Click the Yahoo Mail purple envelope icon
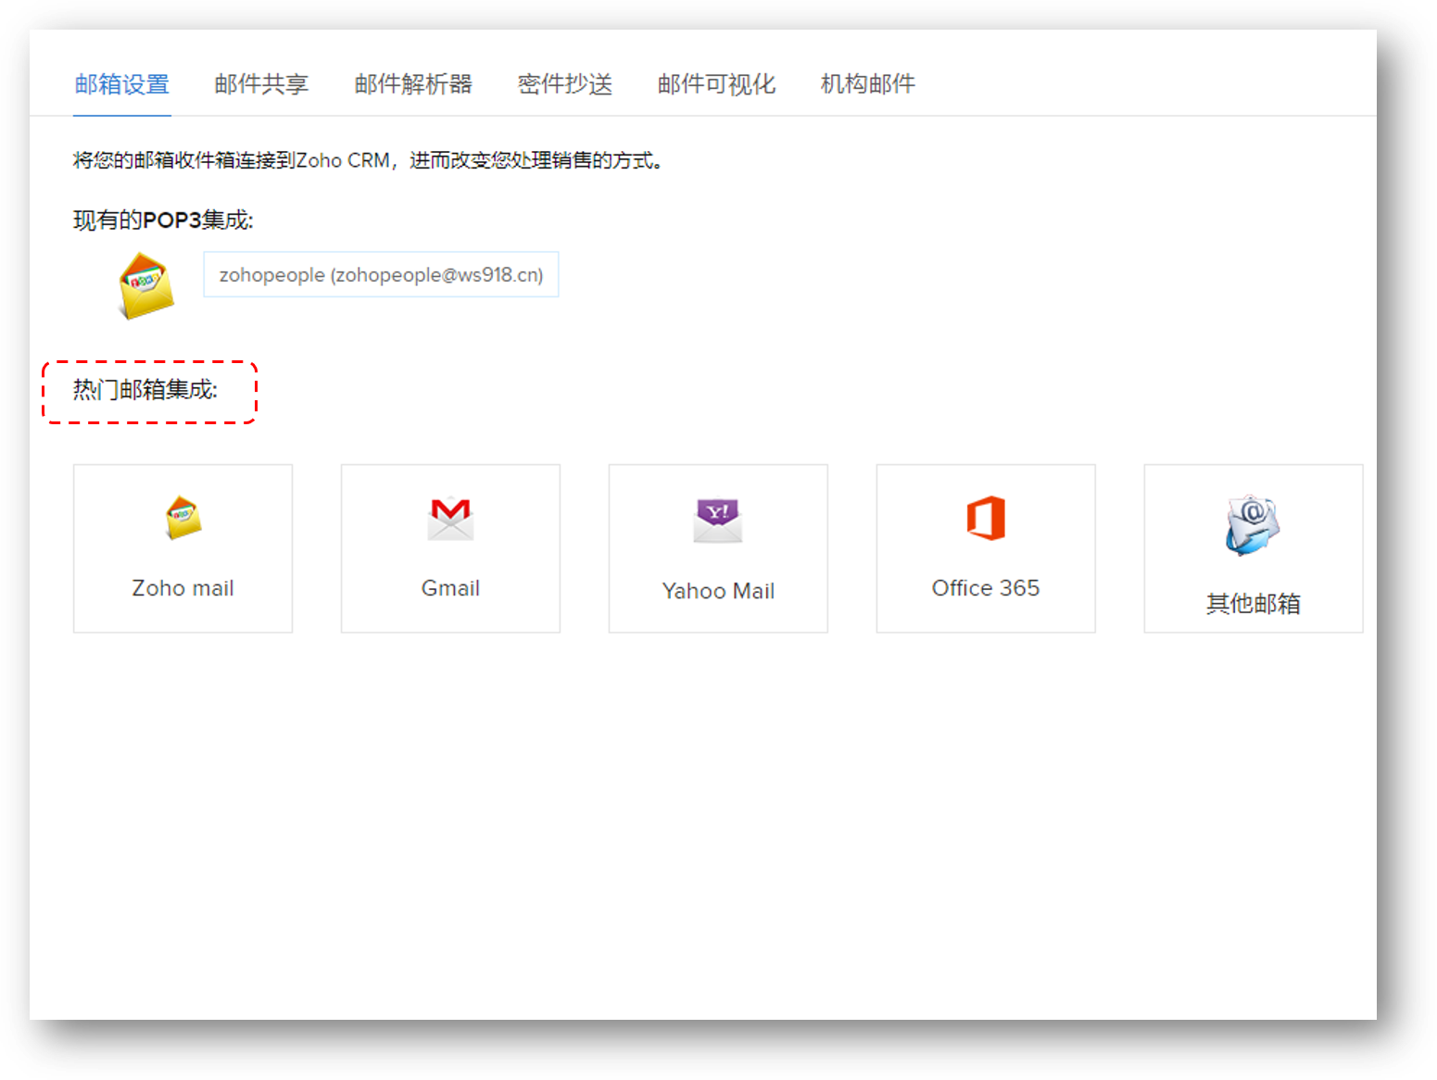Viewport: 1437px width, 1080px height. point(718,520)
